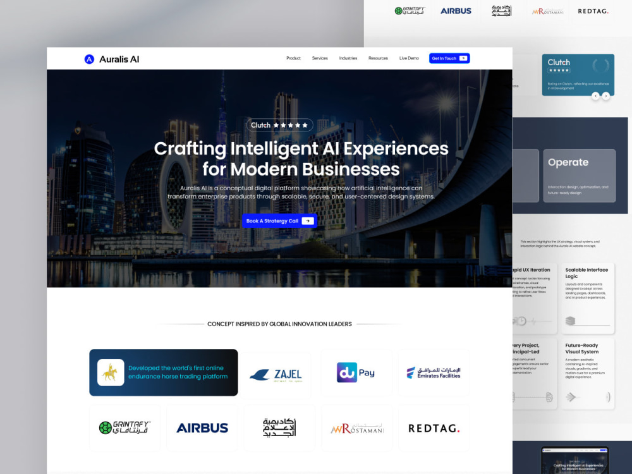This screenshot has width=632, height=474.
Task: Click the Operate card in background page
Action: point(579,176)
